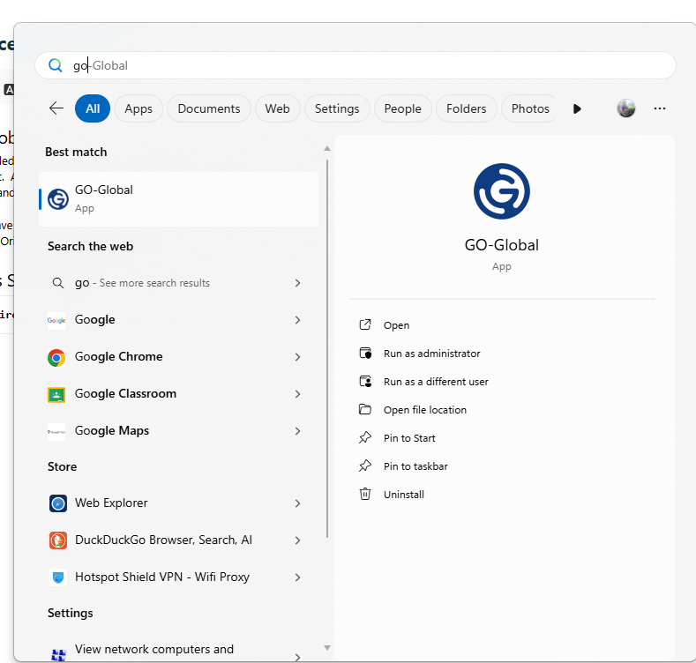Screen dimensions: 696x663
Task: Go back using the left arrow icon
Action: click(56, 108)
